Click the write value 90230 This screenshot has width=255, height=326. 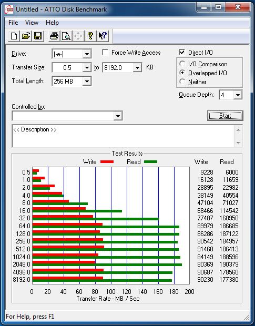point(205,279)
